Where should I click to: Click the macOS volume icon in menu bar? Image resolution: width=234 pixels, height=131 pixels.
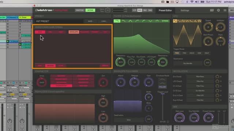click(x=197, y=2)
